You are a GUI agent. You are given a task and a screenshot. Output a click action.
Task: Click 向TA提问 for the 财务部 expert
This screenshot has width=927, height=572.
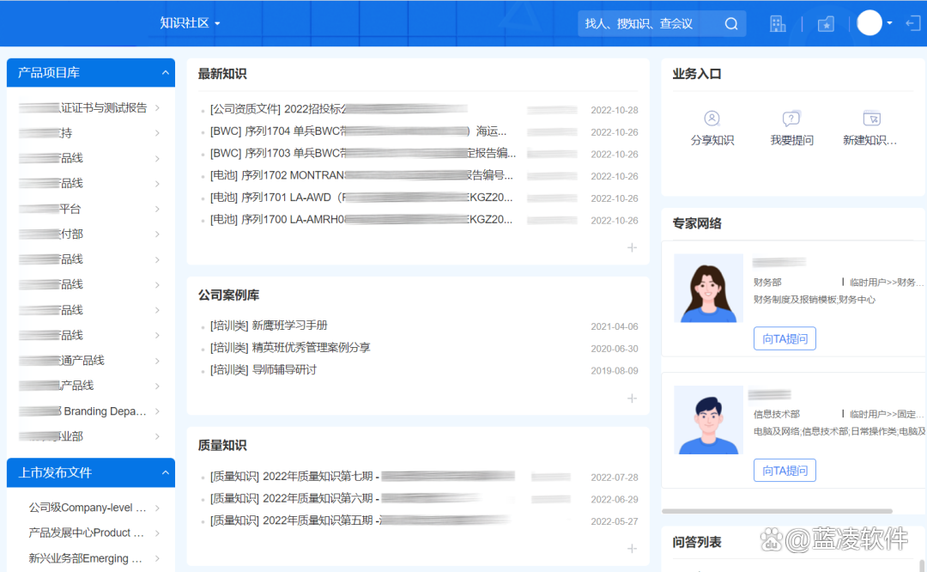[x=785, y=338]
